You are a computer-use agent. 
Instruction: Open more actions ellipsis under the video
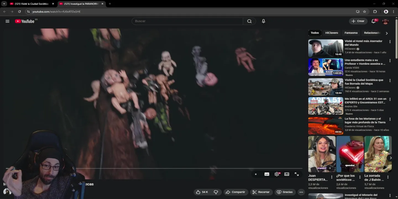click(301, 192)
